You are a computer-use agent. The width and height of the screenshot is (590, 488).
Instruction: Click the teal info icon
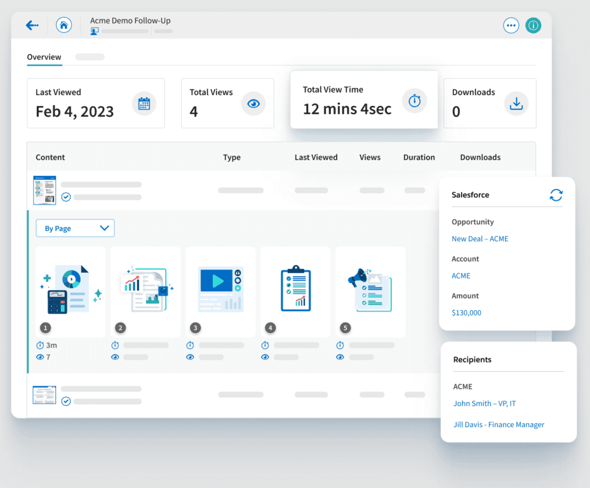click(533, 25)
